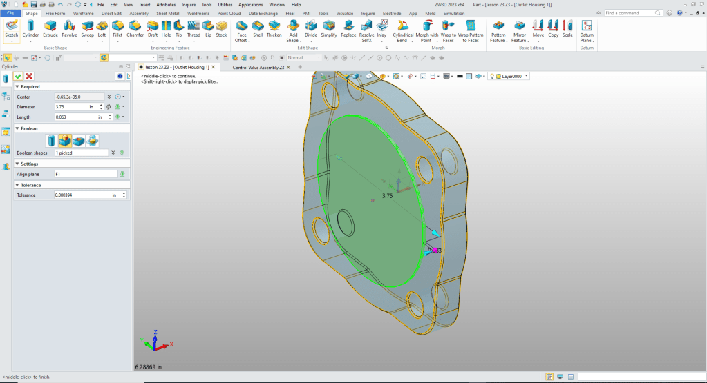The width and height of the screenshot is (707, 383).
Task: Confirm the cylinder with green checkmark
Action: tap(18, 76)
